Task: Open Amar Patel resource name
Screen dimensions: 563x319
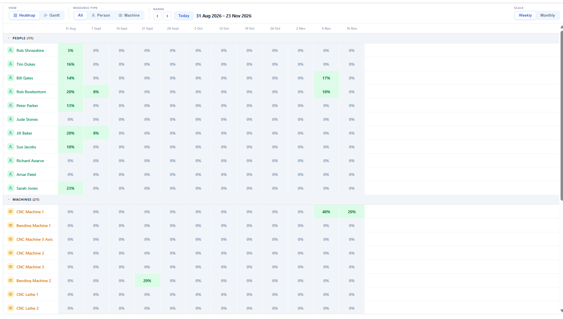Action: pos(26,174)
